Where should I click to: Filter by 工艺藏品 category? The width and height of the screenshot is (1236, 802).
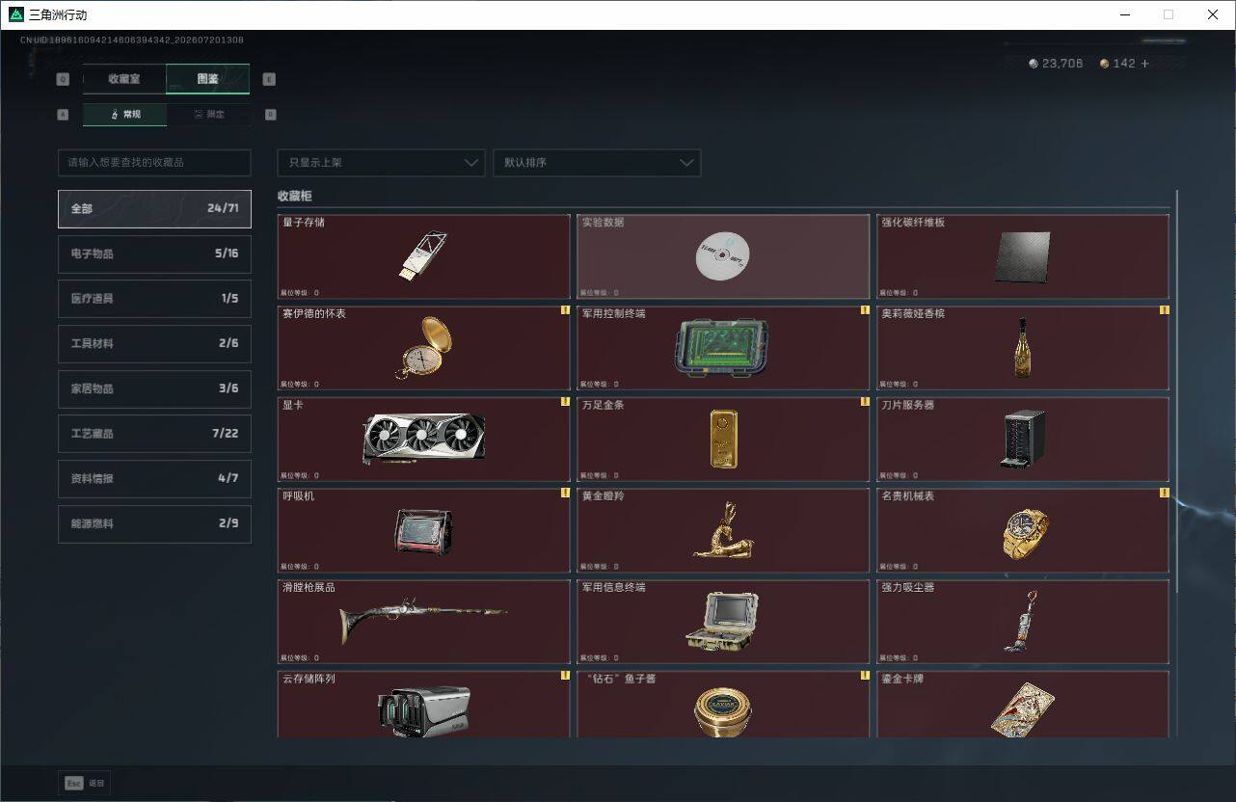[x=154, y=434]
